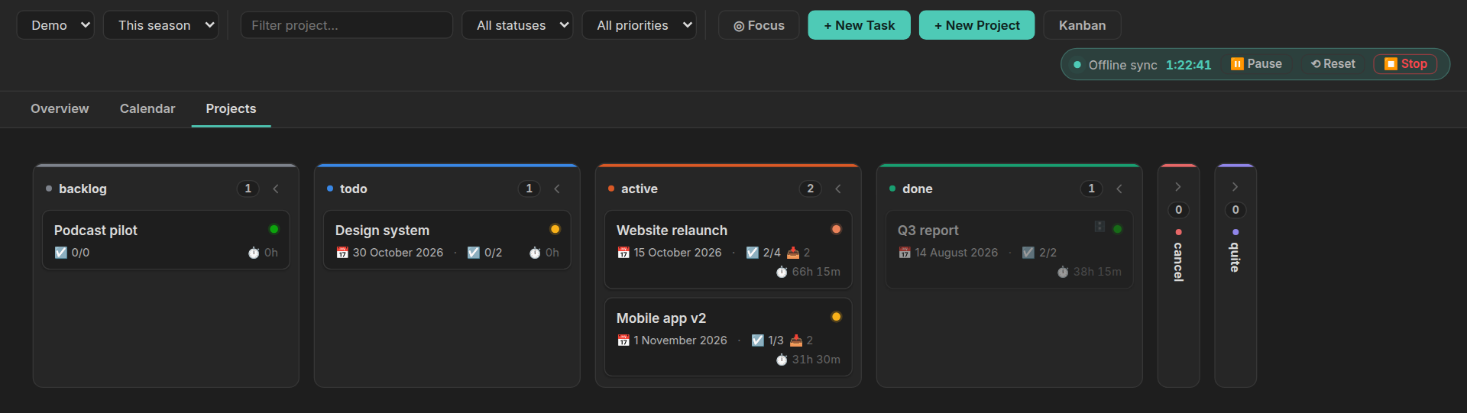Open the Design system project card

point(447,240)
